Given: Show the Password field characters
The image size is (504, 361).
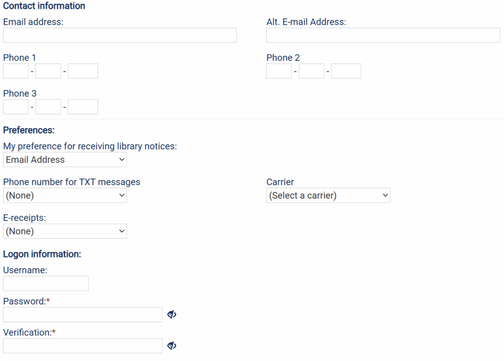Looking at the screenshot, I should (172, 315).
